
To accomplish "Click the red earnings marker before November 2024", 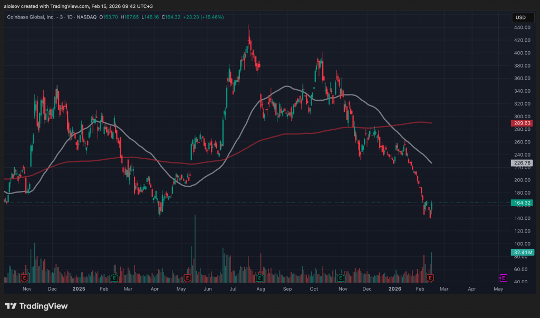I will coord(24,277).
